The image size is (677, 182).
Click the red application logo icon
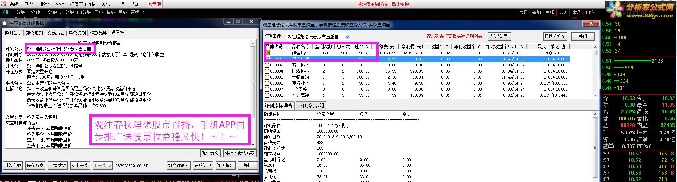pos(4,4)
